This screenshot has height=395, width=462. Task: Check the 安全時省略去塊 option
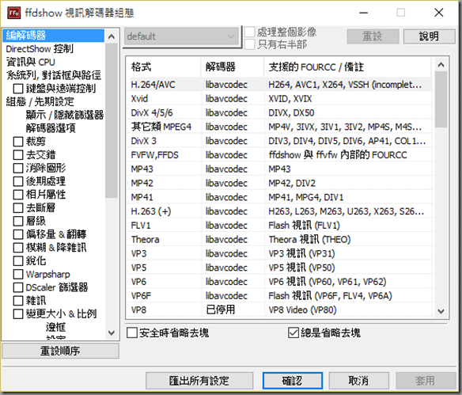131,333
